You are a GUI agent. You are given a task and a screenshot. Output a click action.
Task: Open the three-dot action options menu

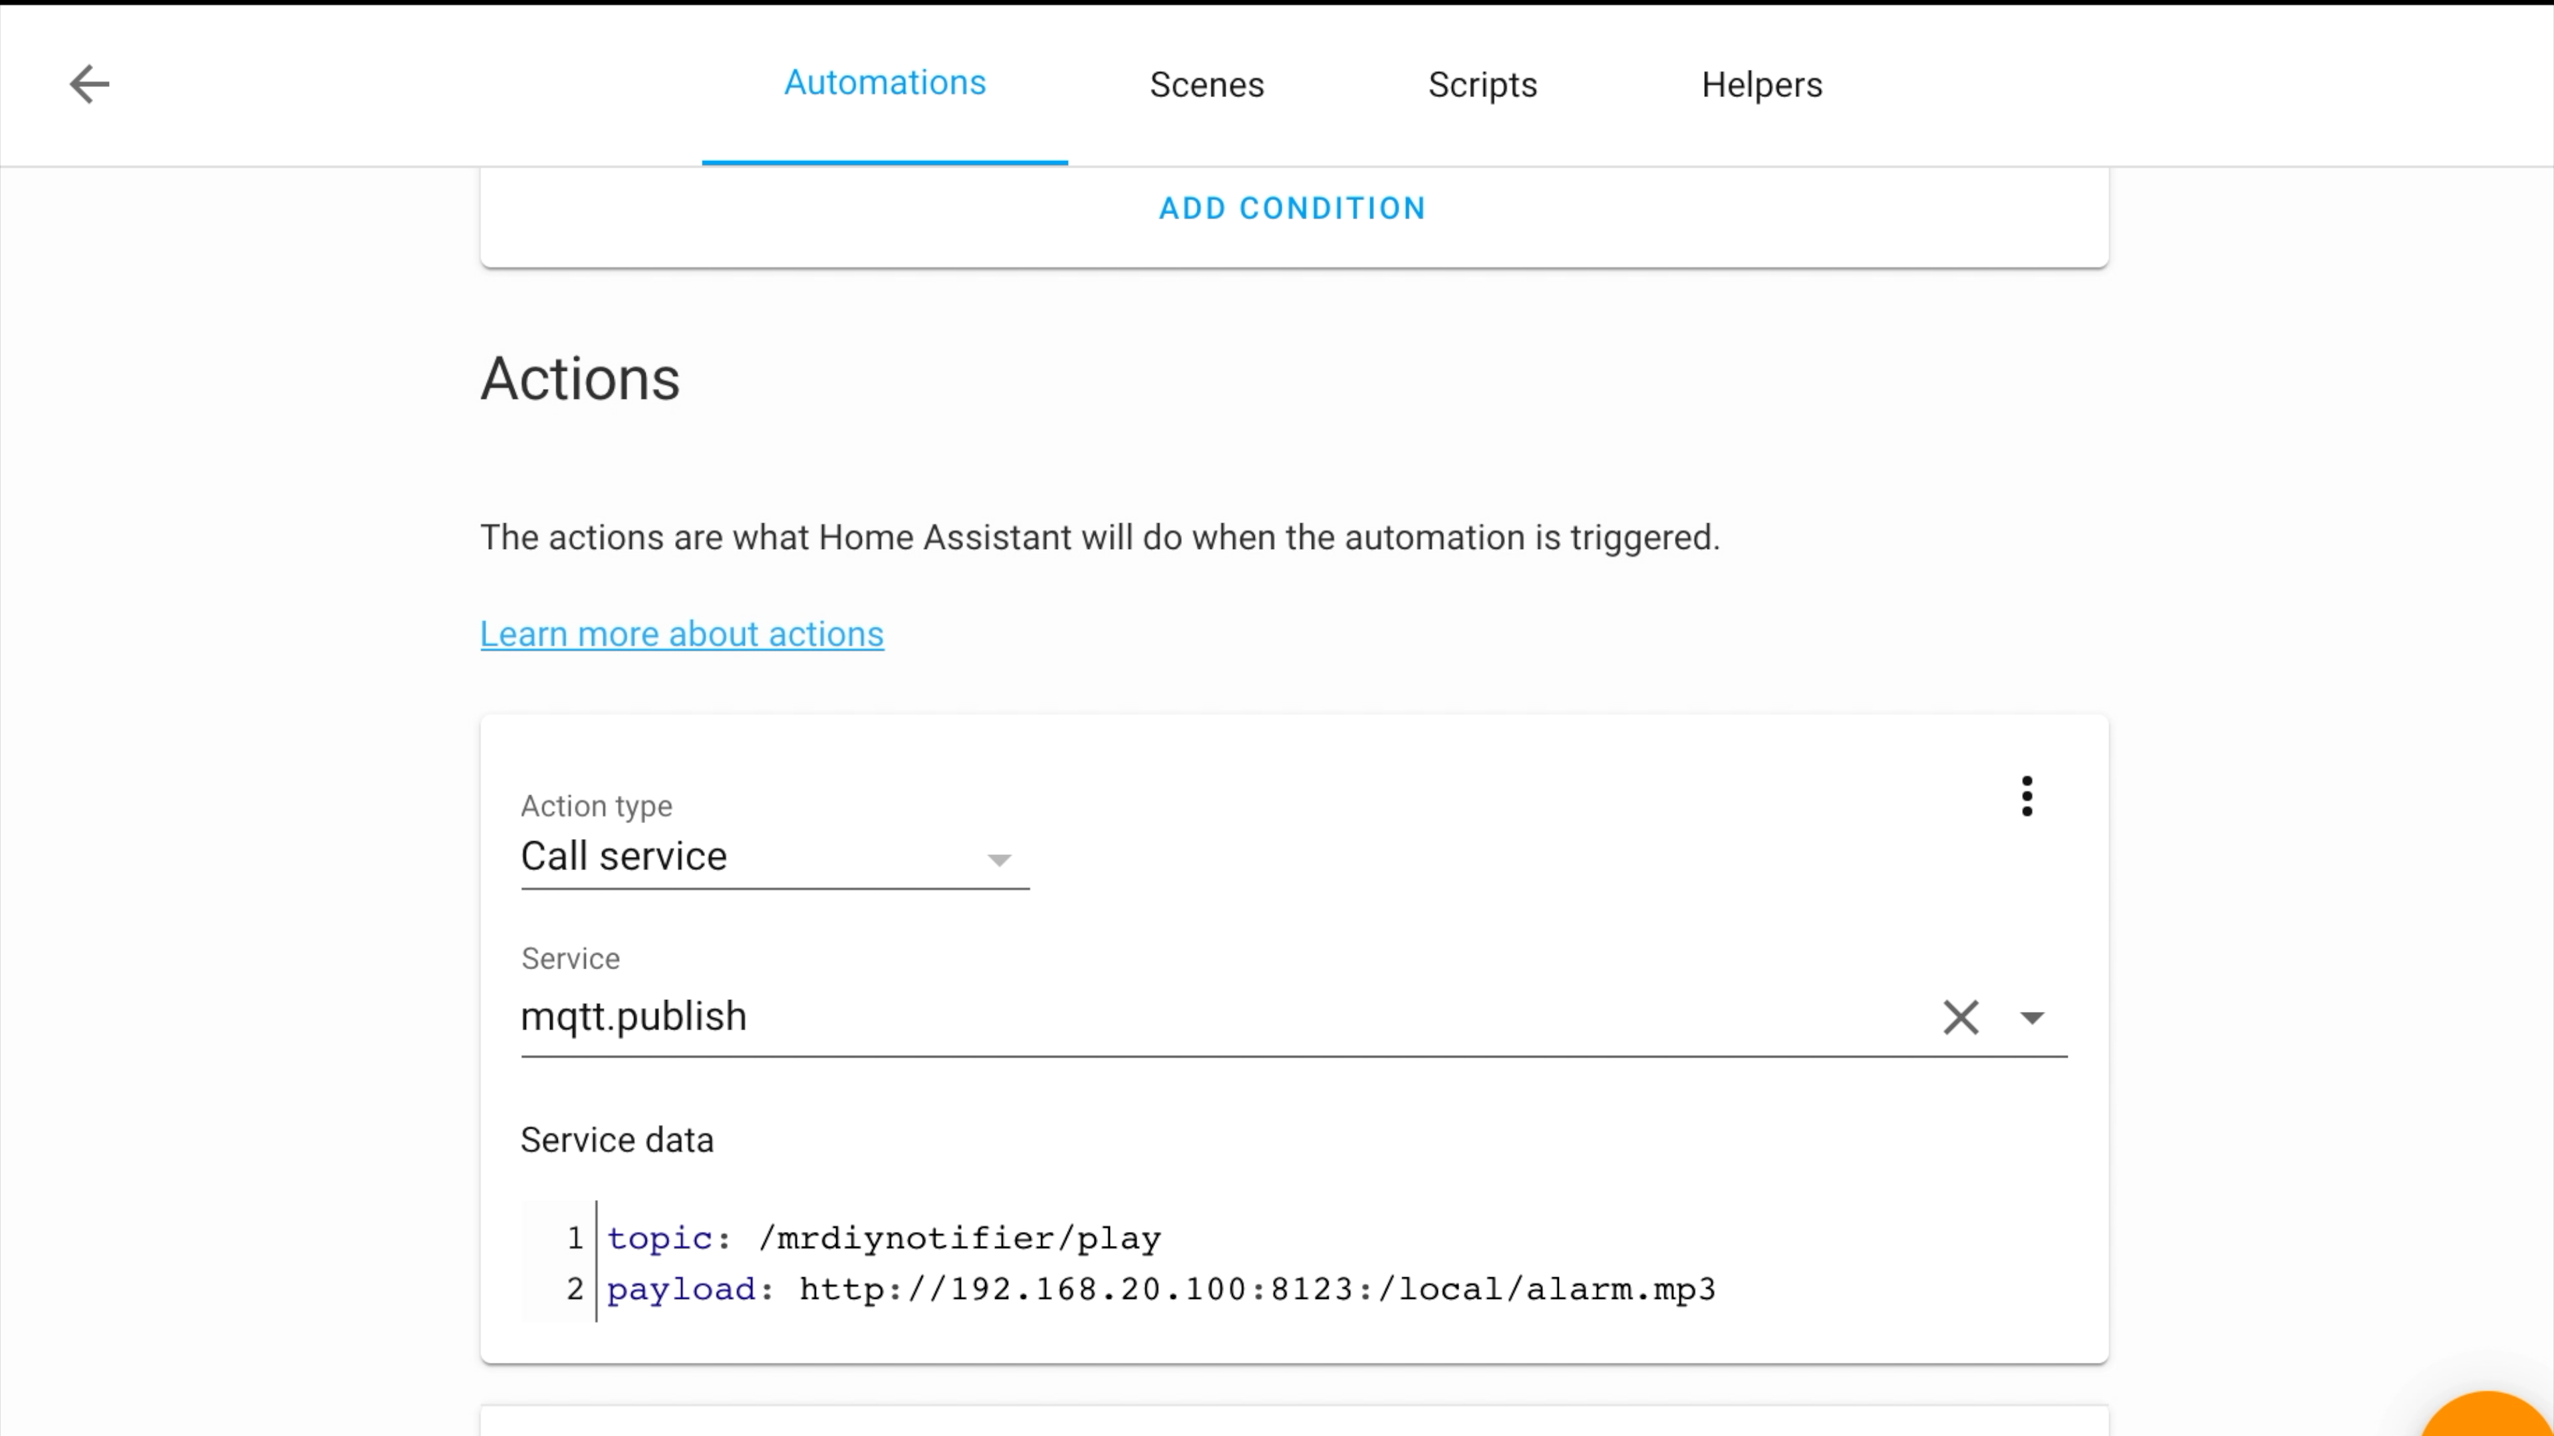tap(2027, 797)
